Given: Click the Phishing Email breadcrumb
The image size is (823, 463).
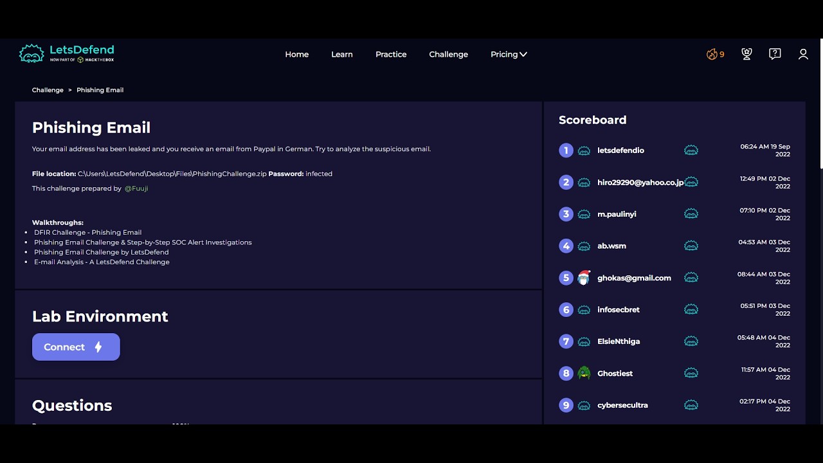Looking at the screenshot, I should (100, 90).
